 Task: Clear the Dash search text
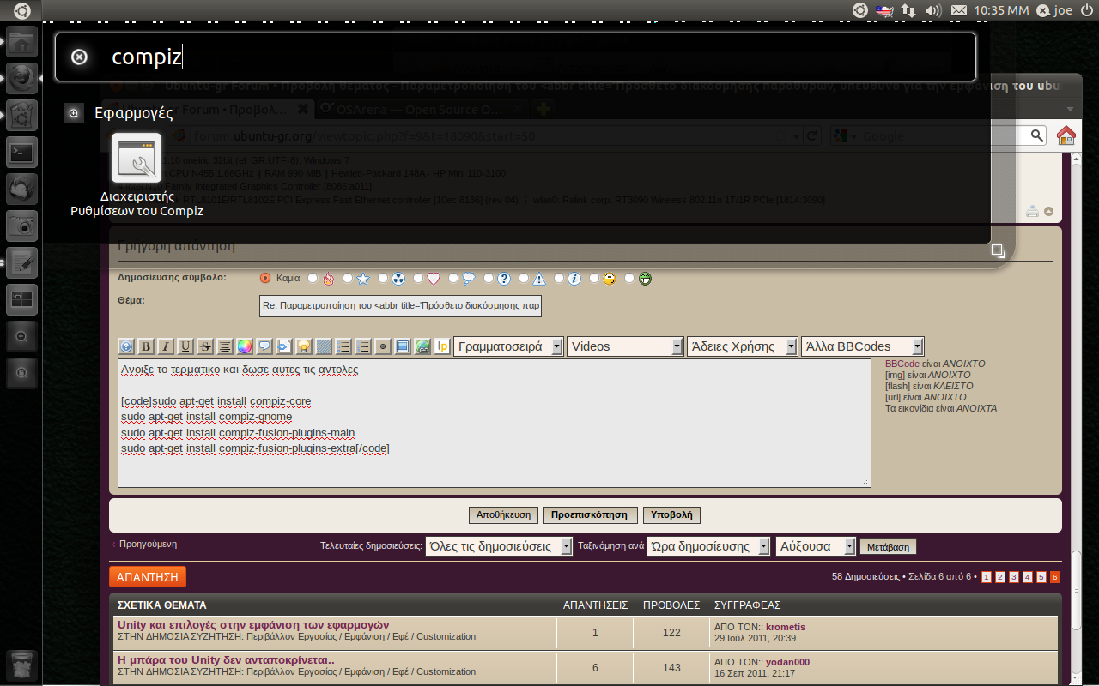pyautogui.click(x=79, y=57)
